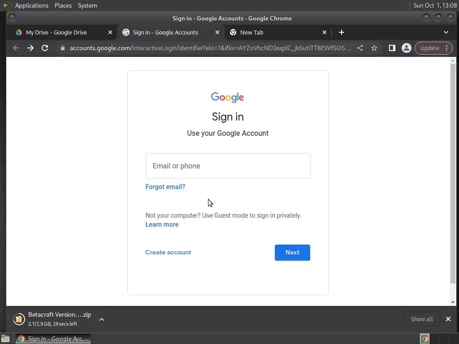Open the tab search dropdown

[x=446, y=32]
